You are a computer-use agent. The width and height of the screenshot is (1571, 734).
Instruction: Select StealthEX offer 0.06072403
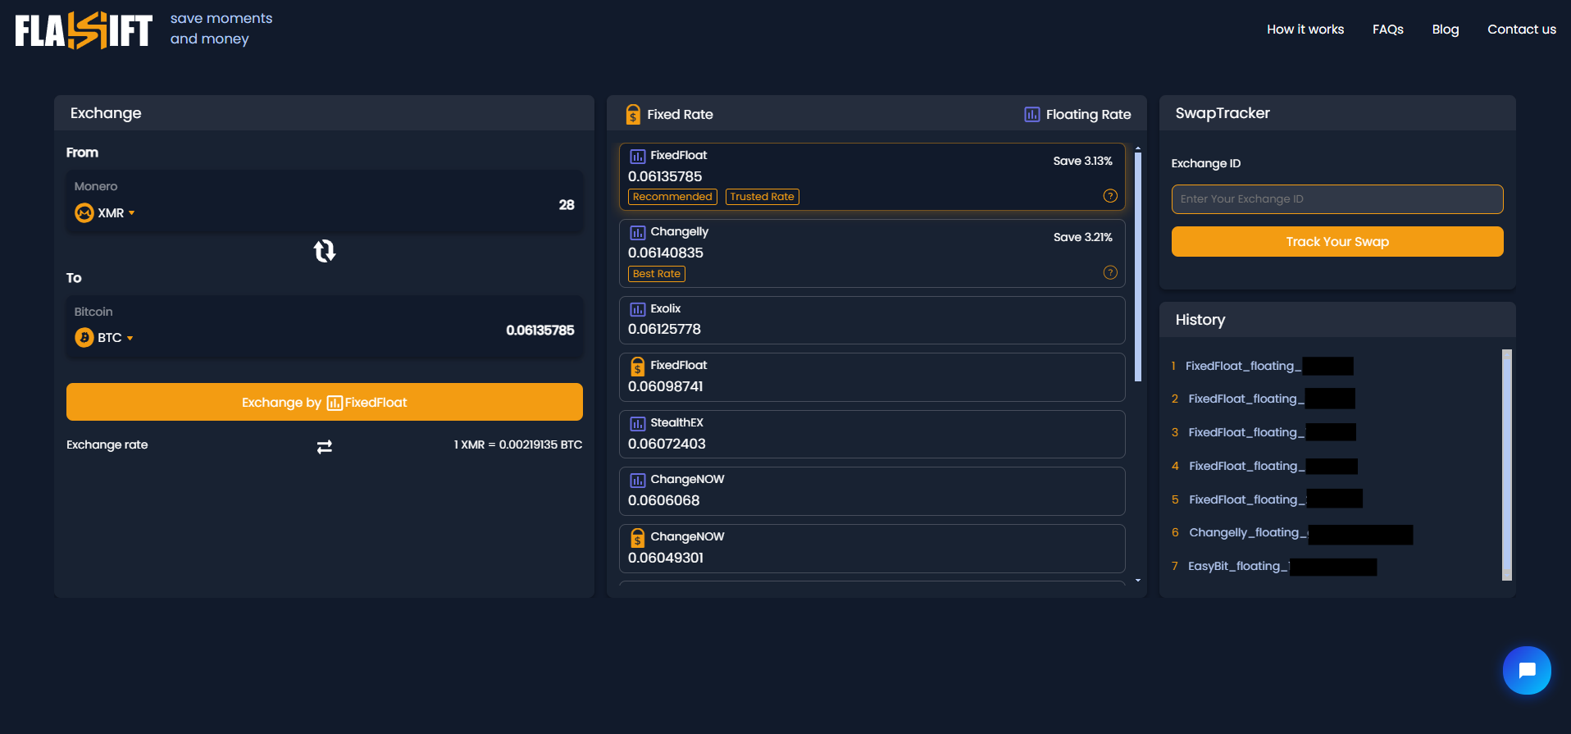872,434
